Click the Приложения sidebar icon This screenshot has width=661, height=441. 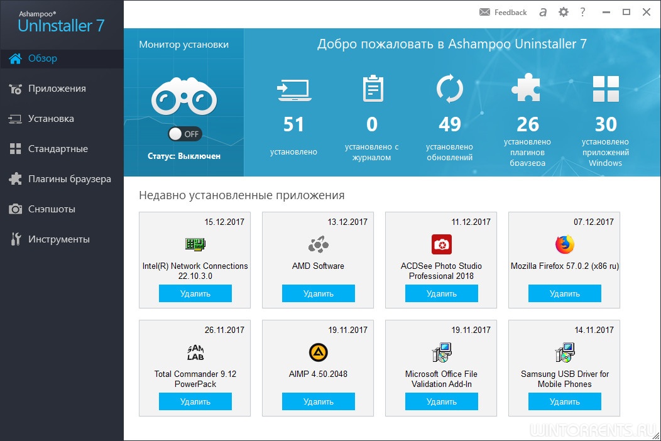point(15,89)
